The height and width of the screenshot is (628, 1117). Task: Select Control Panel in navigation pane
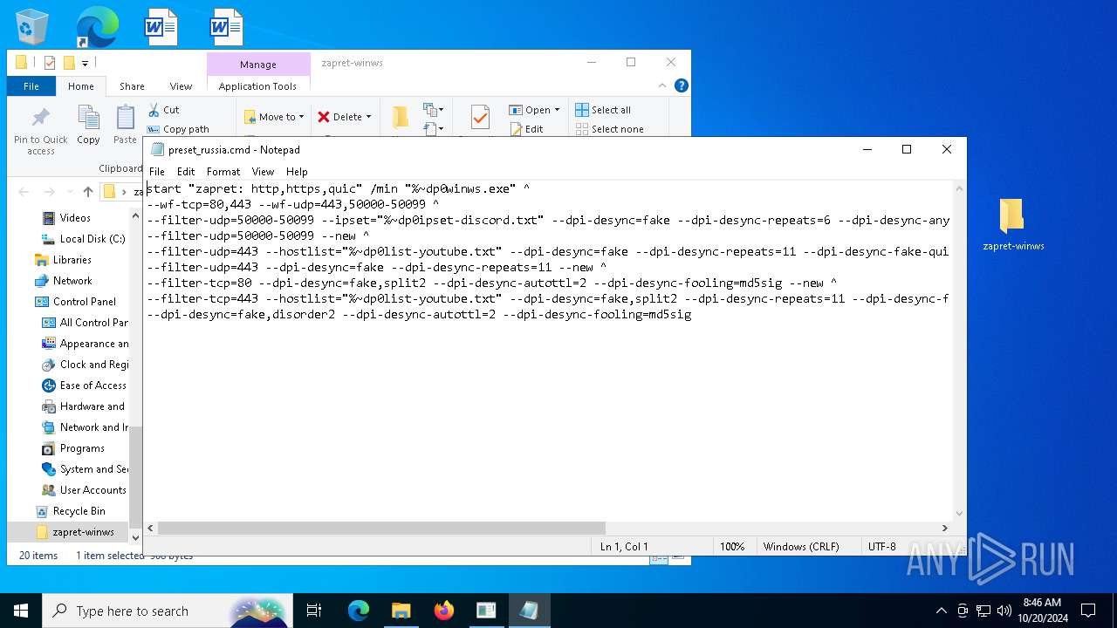(x=84, y=302)
